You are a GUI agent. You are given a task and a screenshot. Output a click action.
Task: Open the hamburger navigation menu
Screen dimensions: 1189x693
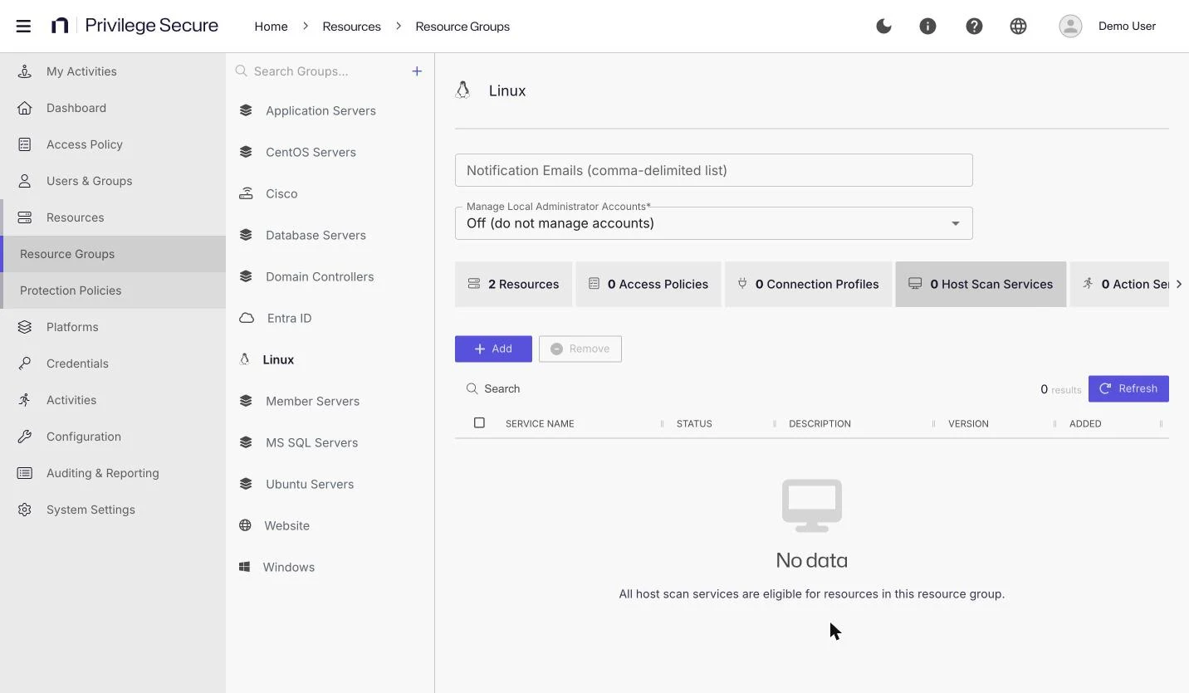click(23, 26)
